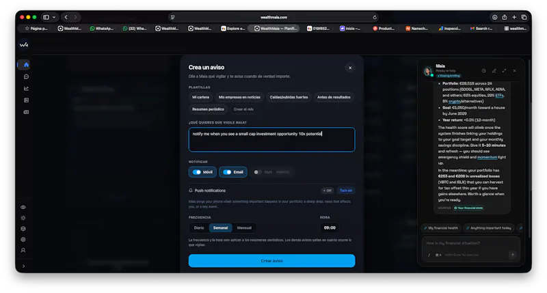Click the sun theme icon in the sidebar
Image resolution: width=547 pixels, height=293 pixels.
pyautogui.click(x=23, y=218)
